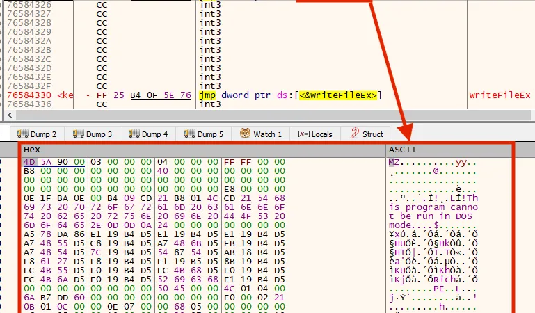535x313 pixels.
Task: Click the Dump 2 tab icon
Action: point(23,134)
